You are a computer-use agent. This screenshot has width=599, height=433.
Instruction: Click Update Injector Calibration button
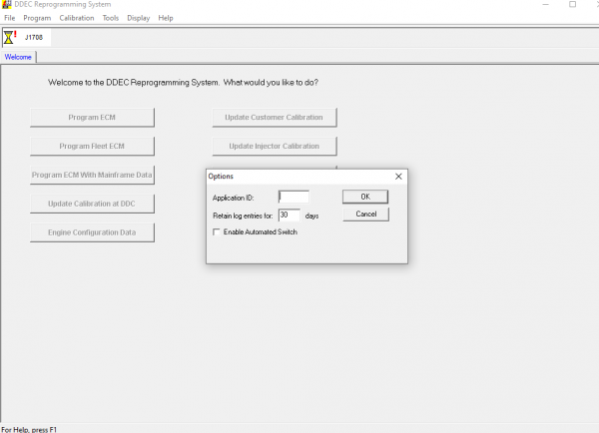(275, 146)
